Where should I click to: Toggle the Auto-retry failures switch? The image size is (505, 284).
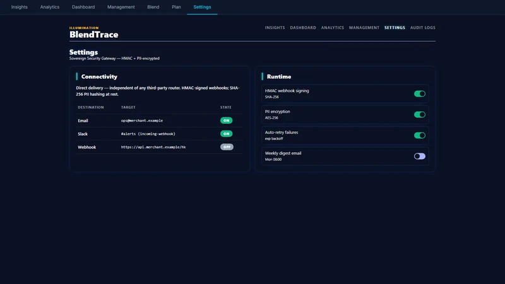pos(420,136)
